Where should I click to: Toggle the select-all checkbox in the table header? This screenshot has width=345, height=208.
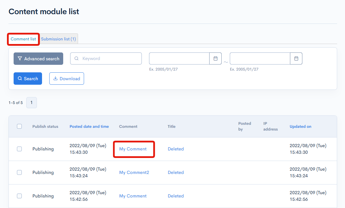[x=19, y=126]
